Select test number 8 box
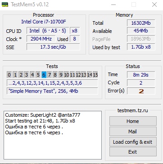The width and height of the screenshot is (163, 164). (x=55, y=75)
